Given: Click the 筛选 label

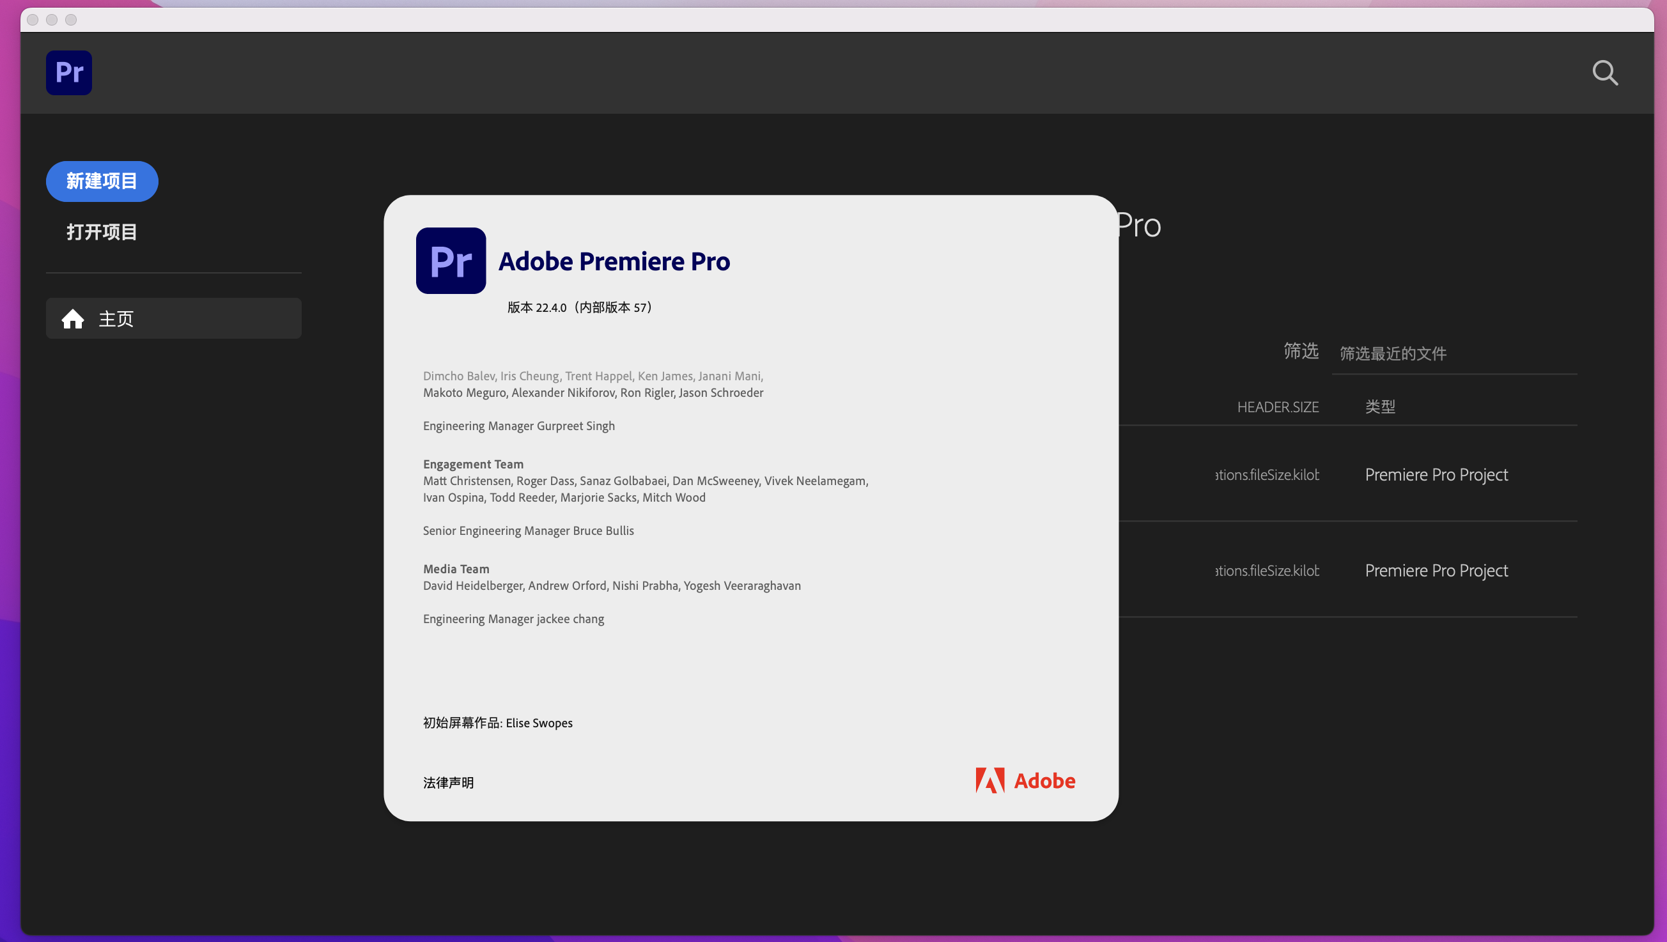Looking at the screenshot, I should [x=1301, y=351].
